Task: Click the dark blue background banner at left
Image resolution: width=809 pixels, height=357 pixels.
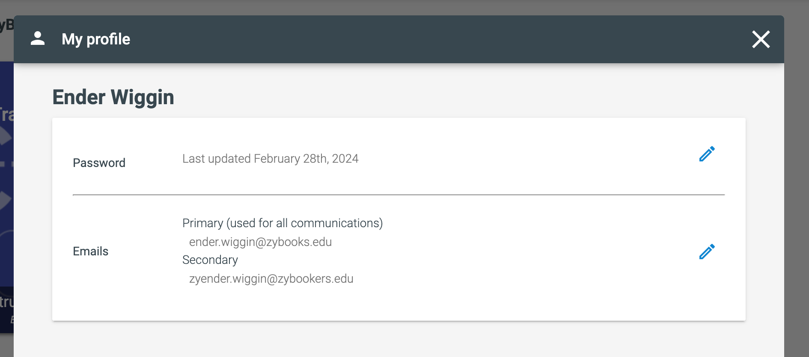Action: click(7, 196)
